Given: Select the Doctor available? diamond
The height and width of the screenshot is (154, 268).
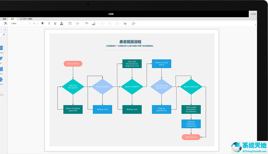Looking at the screenshot, I should tap(132, 87).
